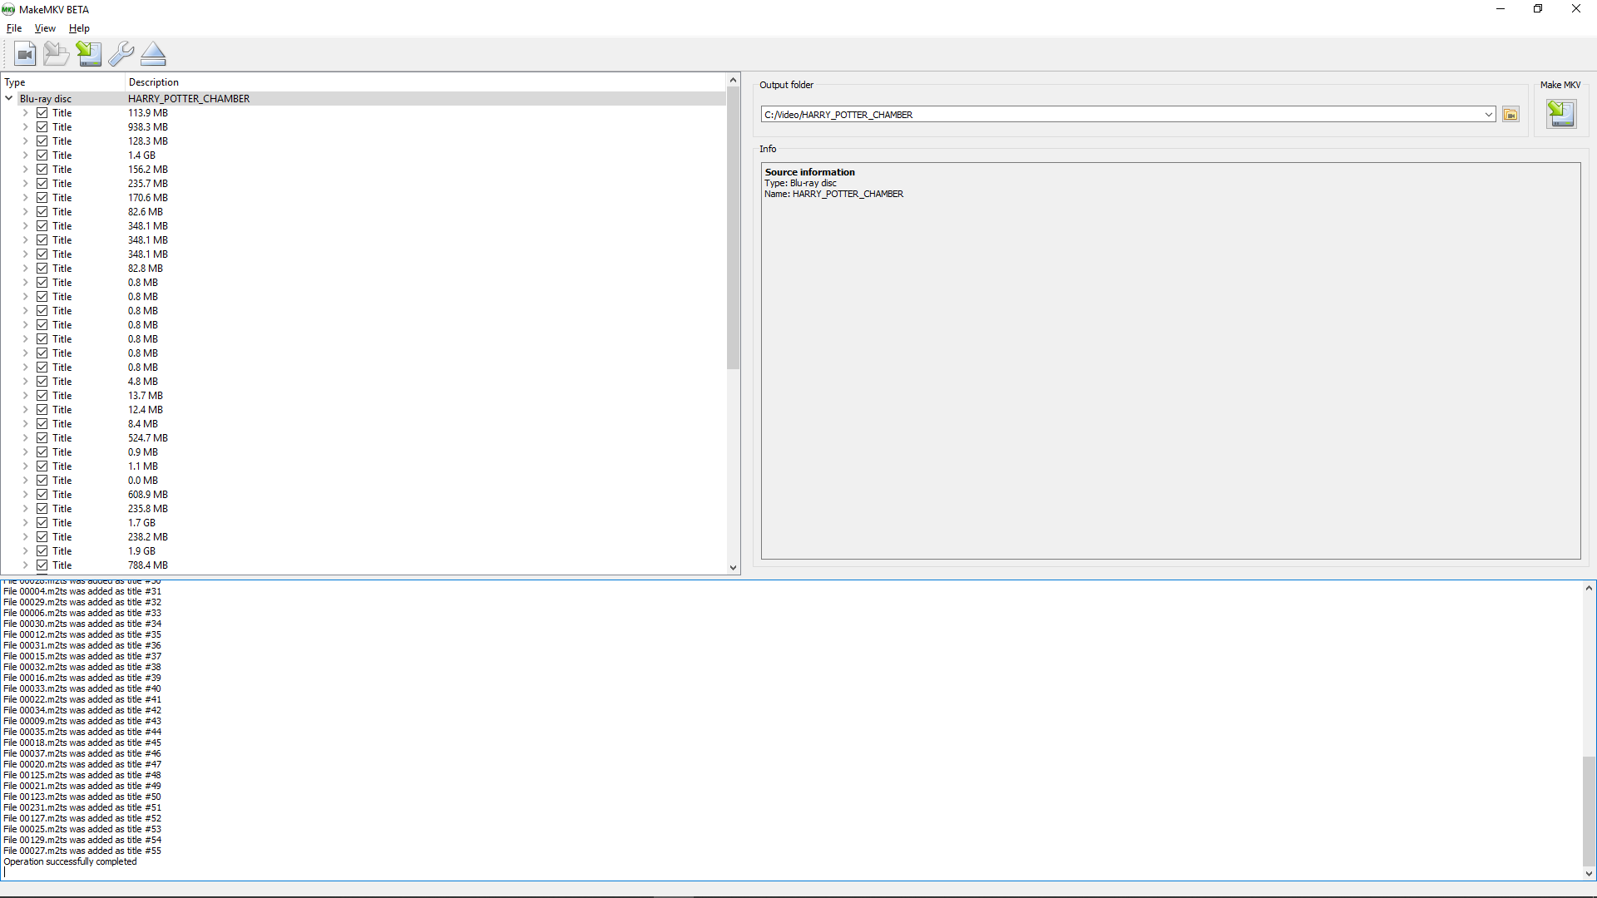1597x898 pixels.
Task: Uncheck the 1.7 GB title checkbox
Action: (x=42, y=523)
